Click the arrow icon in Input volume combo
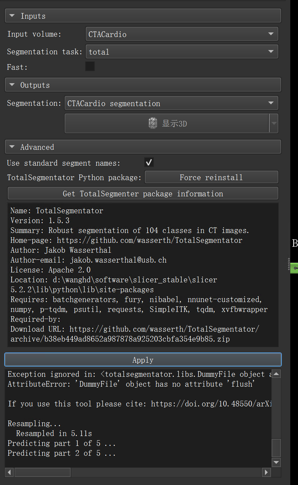 click(271, 34)
